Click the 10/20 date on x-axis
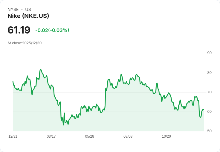220x152 pixels. point(166,136)
